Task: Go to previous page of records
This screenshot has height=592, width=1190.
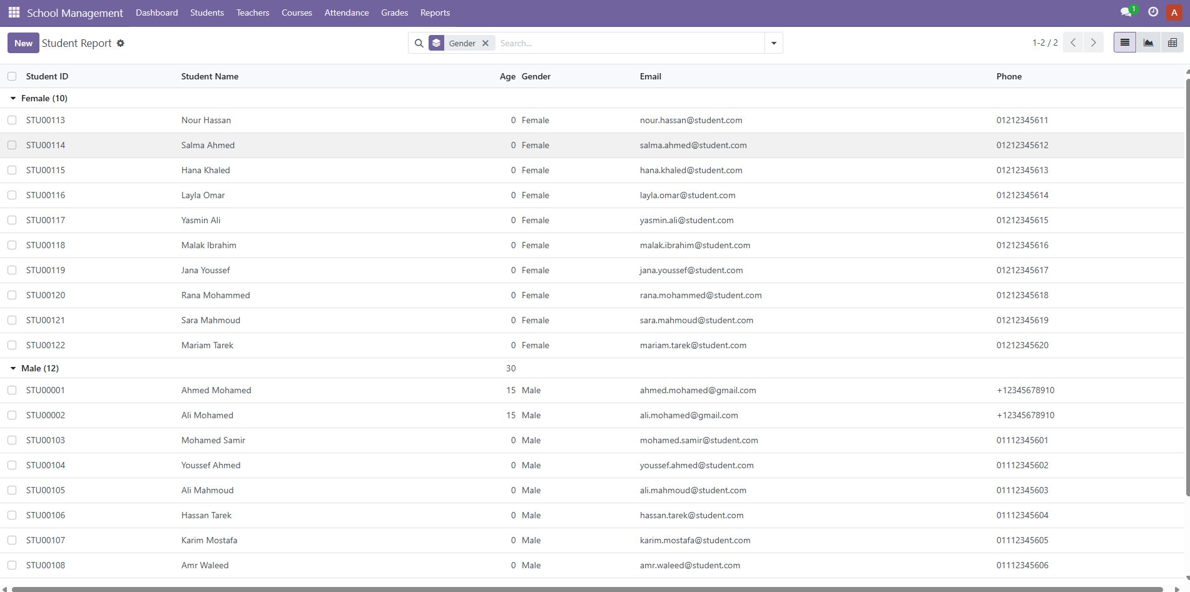Action: (1073, 43)
